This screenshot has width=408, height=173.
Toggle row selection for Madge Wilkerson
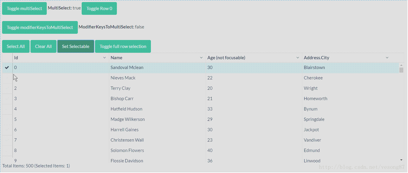[x=7, y=119]
